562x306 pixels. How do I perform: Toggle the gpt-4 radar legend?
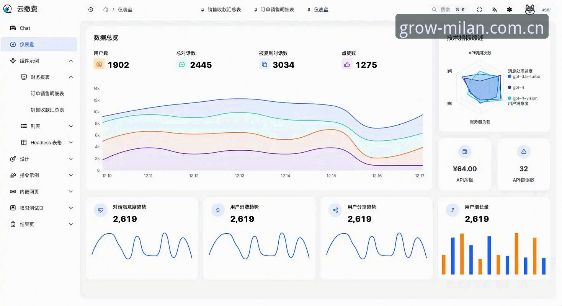point(516,87)
